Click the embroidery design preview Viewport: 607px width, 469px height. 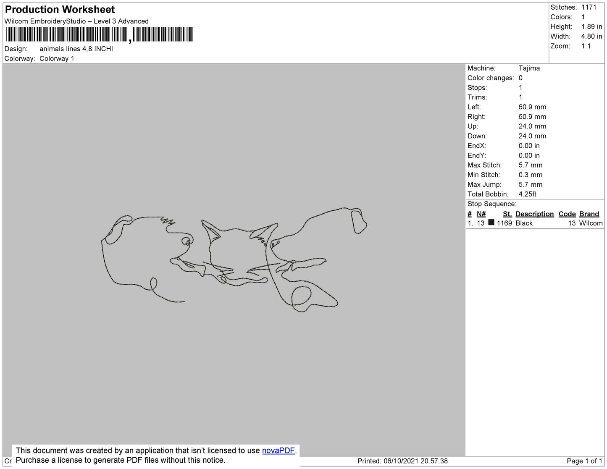pyautogui.click(x=234, y=260)
